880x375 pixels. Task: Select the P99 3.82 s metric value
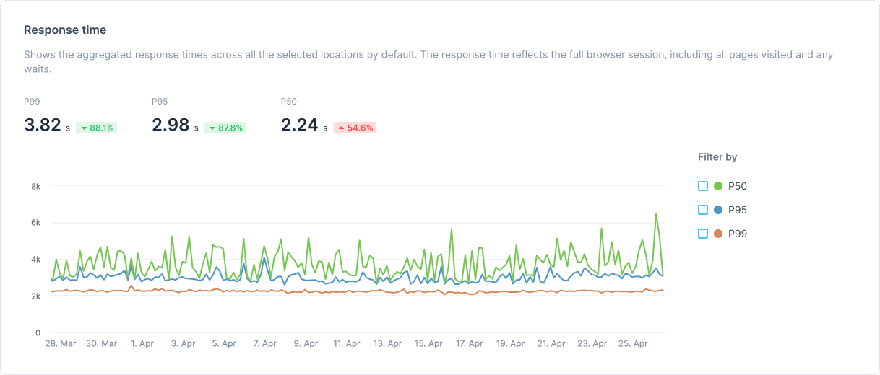pyautogui.click(x=43, y=125)
